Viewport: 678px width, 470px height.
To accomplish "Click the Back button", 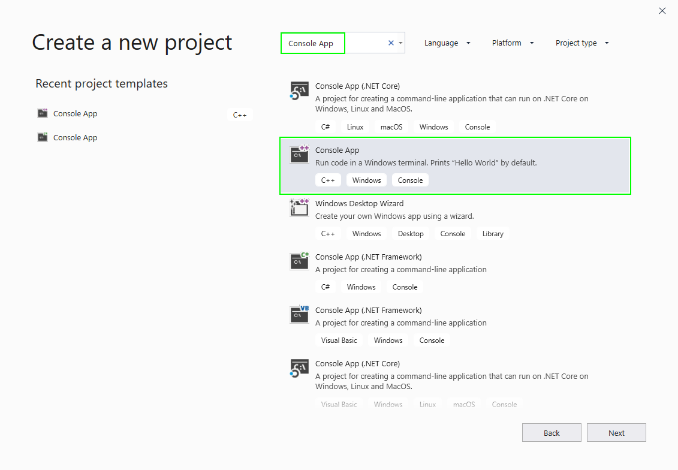I will [x=552, y=432].
